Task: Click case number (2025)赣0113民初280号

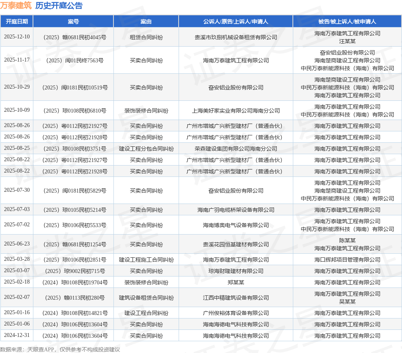Action: coord(75,298)
